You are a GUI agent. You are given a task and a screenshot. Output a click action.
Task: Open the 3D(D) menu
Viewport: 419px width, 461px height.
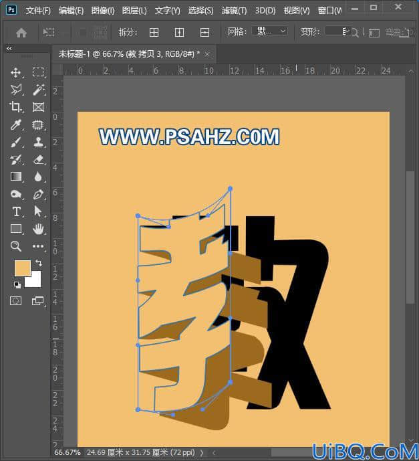coord(265,11)
